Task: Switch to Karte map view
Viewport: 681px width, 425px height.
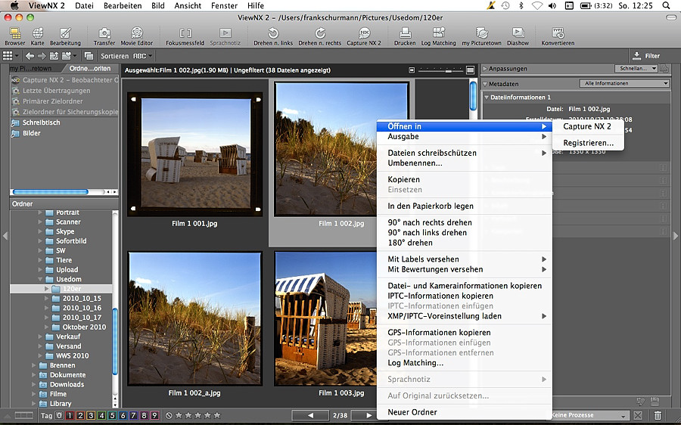Action: tap(37, 33)
